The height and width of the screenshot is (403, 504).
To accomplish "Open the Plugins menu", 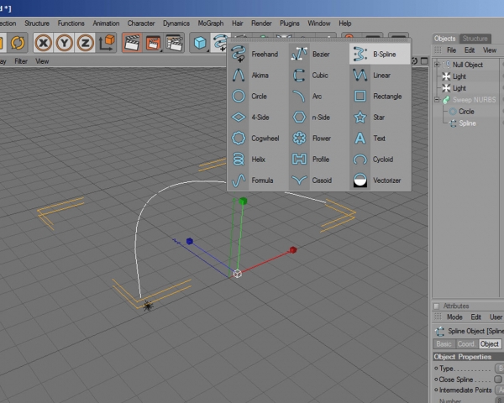I will coord(290,24).
